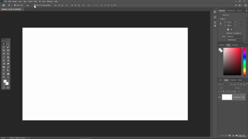Click the foreground color swatch in toolbox
Image resolution: width=248 pixels, height=139 pixels.
tap(5, 81)
